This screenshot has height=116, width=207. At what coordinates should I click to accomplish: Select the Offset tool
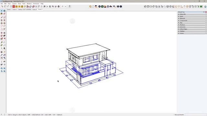[4, 39]
